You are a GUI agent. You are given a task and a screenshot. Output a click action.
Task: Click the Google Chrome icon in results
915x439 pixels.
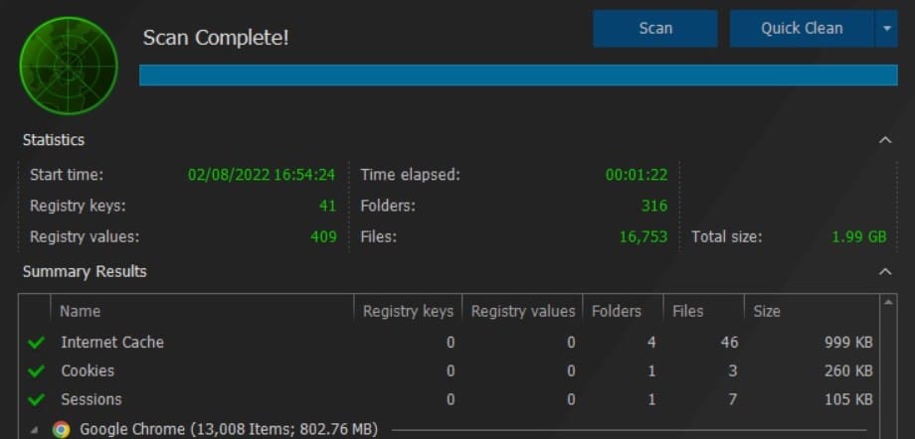click(61, 430)
